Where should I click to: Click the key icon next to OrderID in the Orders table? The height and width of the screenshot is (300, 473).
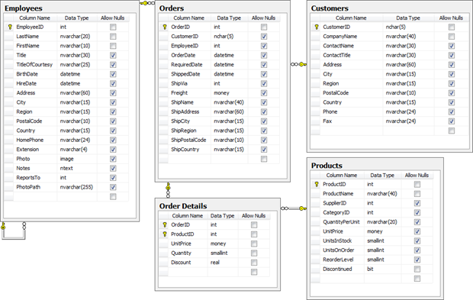[165, 27]
